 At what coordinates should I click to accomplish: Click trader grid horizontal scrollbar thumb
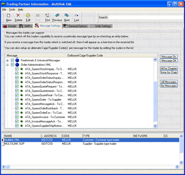click(8, 166)
